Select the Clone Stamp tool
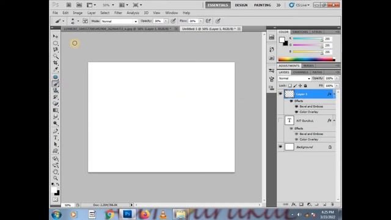Image resolution: width=391 pixels, height=220 pixels. pos(56,90)
